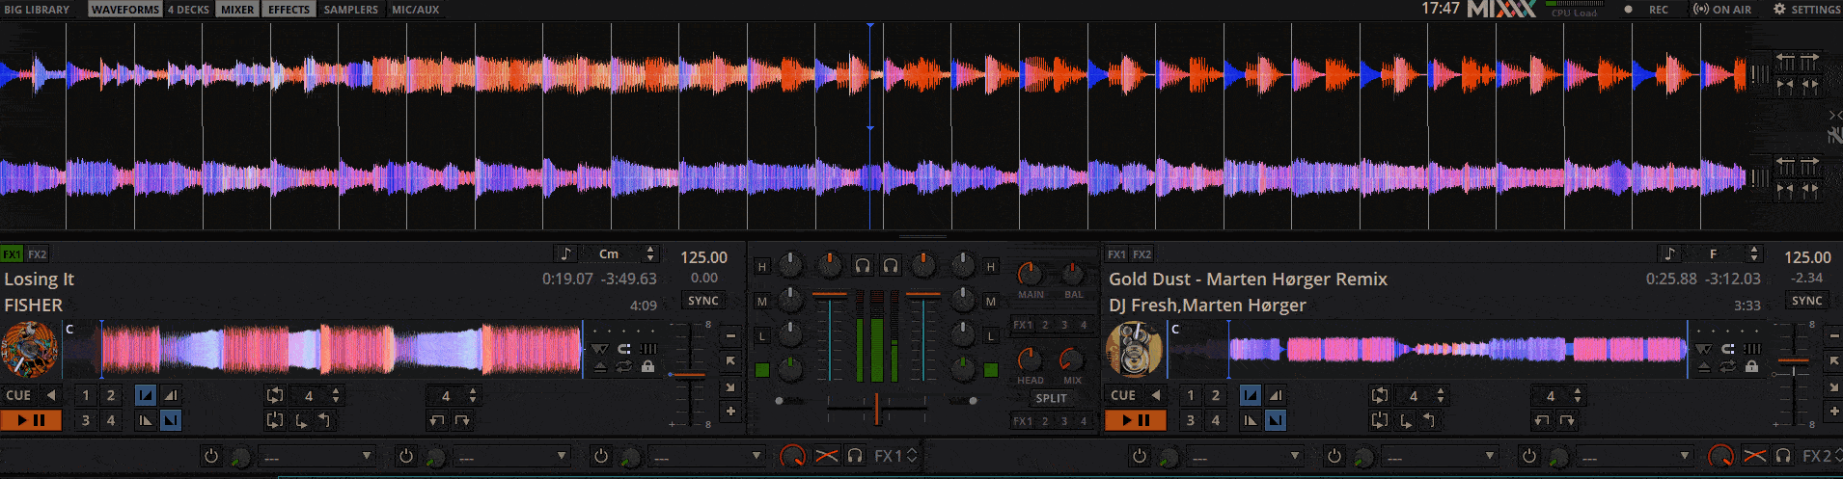Change beatloop size stepper on left deck
Image resolution: width=1843 pixels, height=479 pixels.
point(336,395)
